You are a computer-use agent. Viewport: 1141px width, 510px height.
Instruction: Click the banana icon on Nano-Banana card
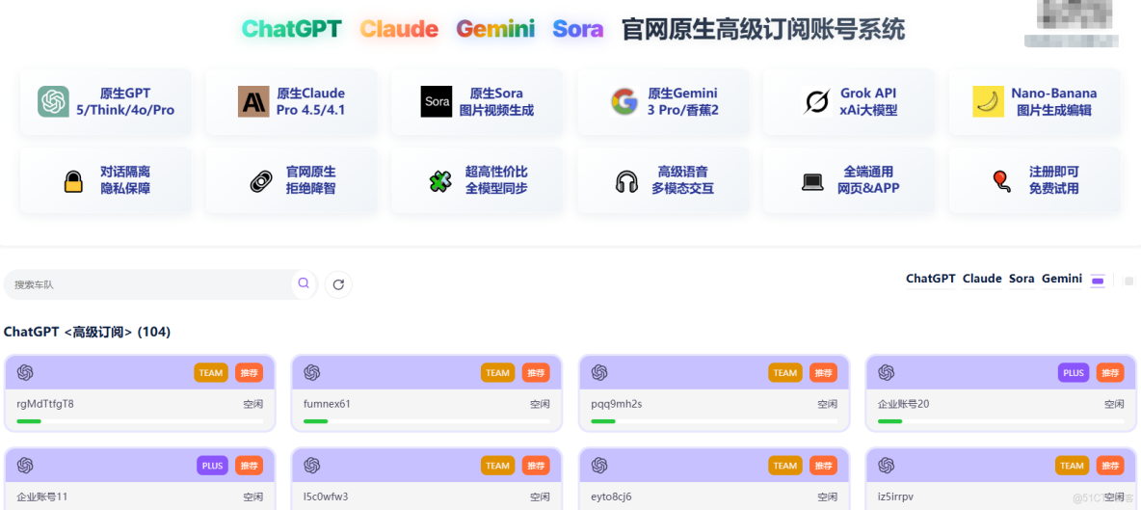(988, 102)
